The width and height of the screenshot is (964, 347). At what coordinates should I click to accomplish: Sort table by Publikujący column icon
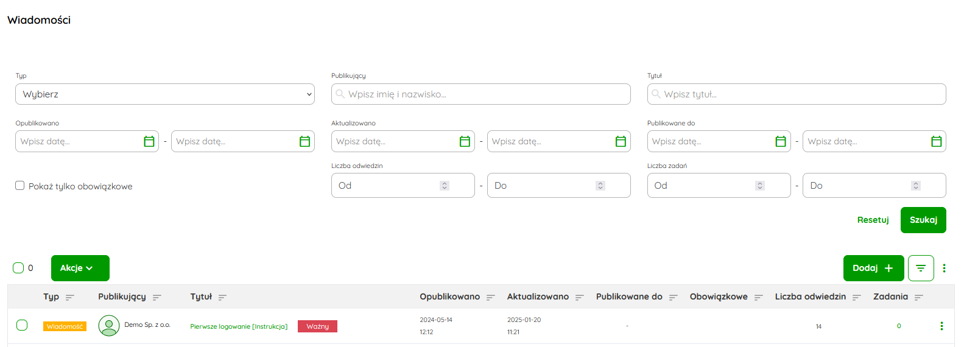[x=157, y=297]
